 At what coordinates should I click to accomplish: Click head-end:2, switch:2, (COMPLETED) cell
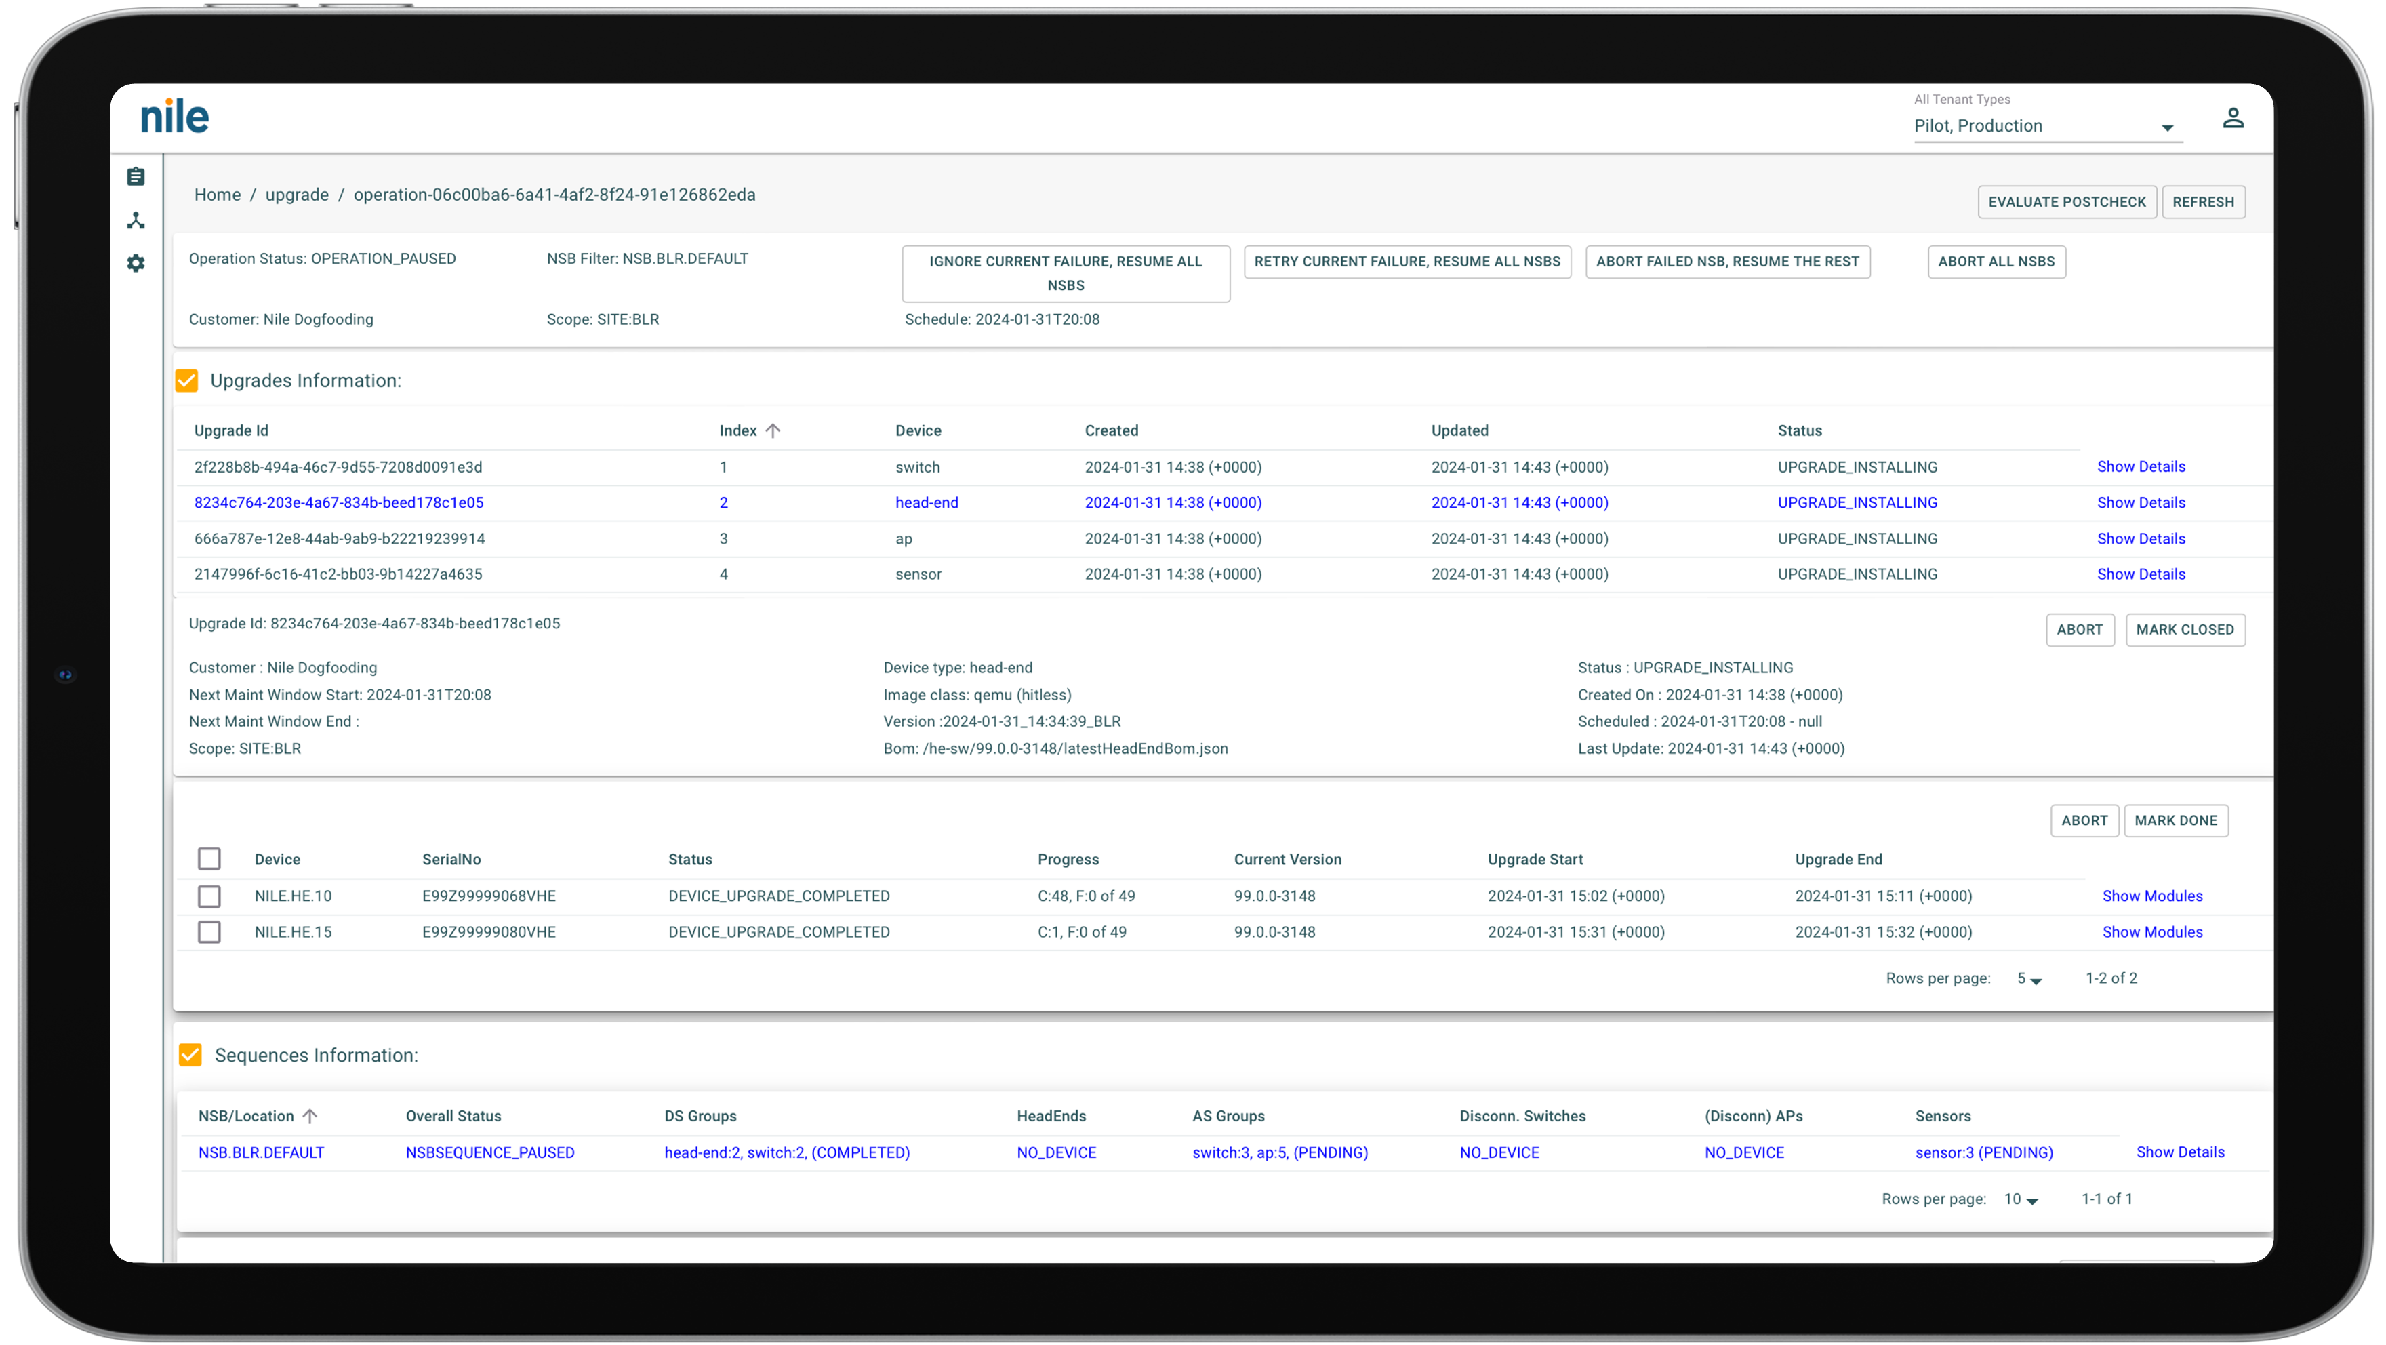coord(787,1153)
